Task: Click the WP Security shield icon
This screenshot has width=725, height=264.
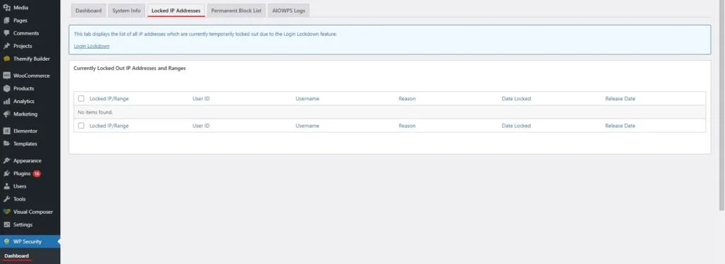Action: (6, 241)
